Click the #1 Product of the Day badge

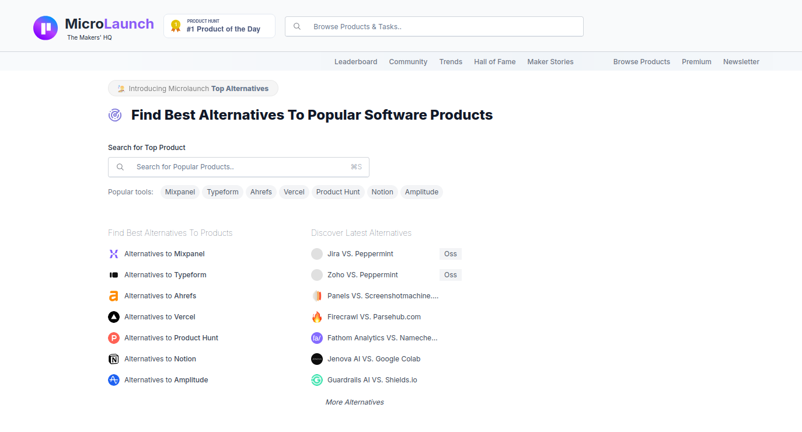[x=219, y=26]
